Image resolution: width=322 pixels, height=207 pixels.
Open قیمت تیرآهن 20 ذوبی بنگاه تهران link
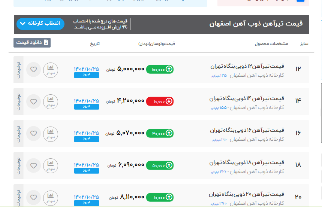point(247,194)
